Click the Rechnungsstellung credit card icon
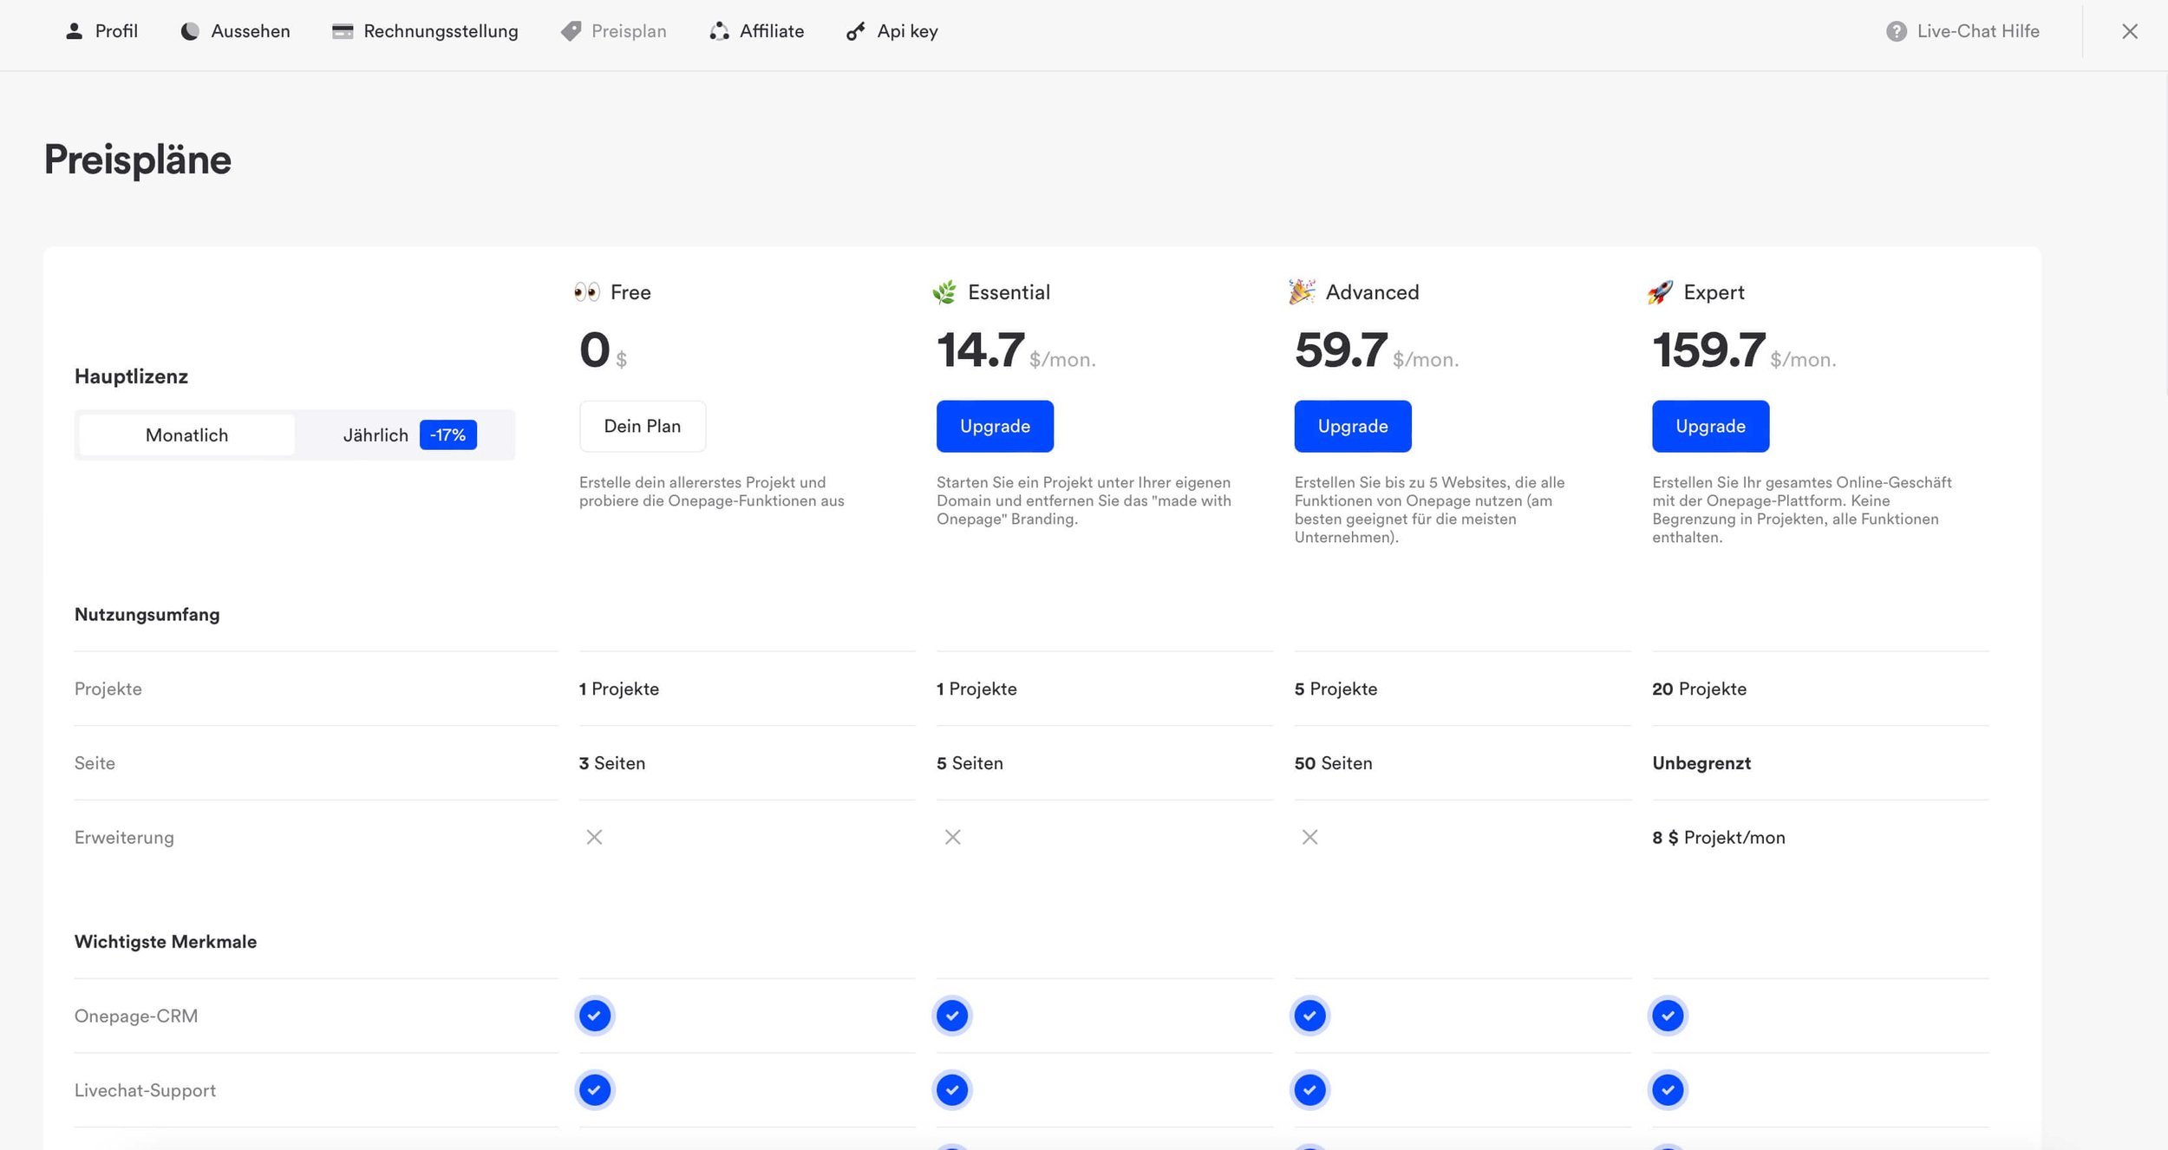Viewport: 2168px width, 1150px height. 343,31
